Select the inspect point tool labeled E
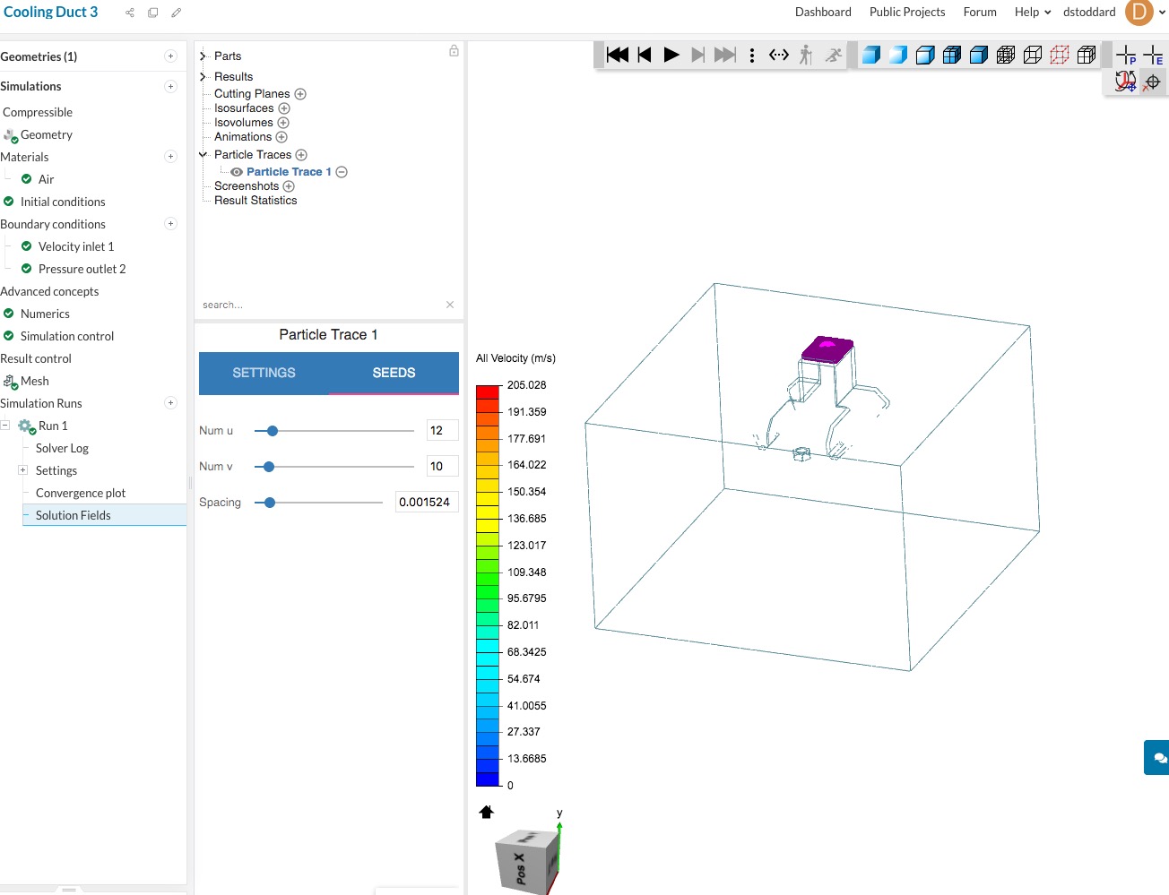Viewport: 1169px width, 895px height. (x=1154, y=55)
